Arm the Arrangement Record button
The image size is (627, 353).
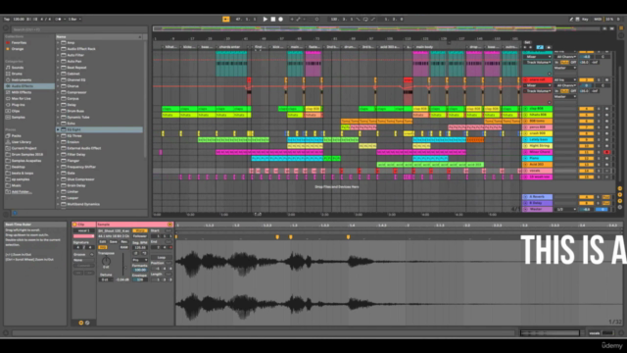click(x=281, y=20)
